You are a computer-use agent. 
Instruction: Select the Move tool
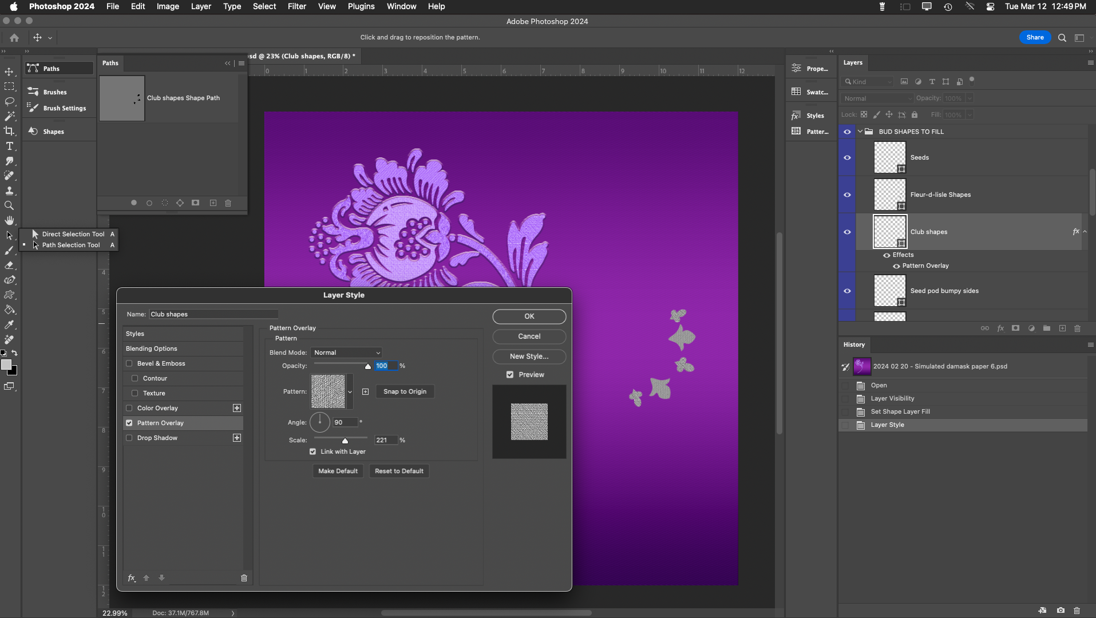click(x=10, y=72)
